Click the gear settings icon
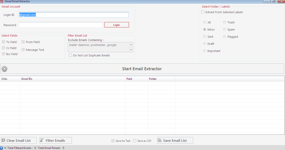The height and width of the screenshot is (150, 285). click(x=4, y=69)
